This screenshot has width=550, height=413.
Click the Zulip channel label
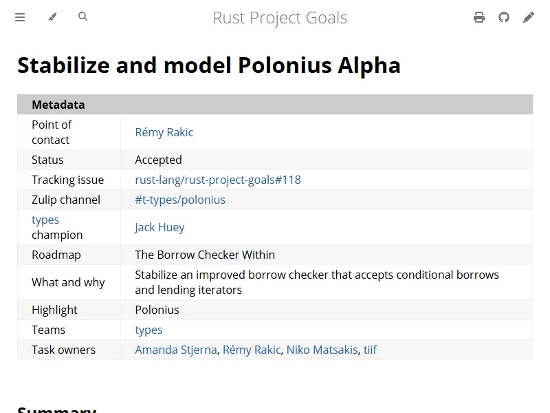point(66,200)
